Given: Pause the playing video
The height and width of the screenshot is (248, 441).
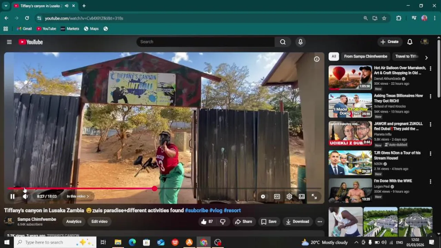Looking at the screenshot, I should [x=12, y=196].
